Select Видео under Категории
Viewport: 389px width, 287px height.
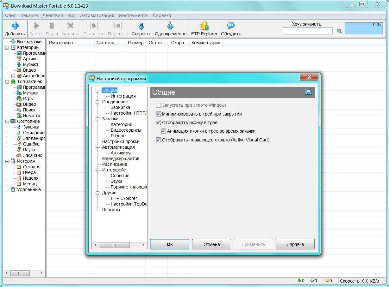click(29, 70)
